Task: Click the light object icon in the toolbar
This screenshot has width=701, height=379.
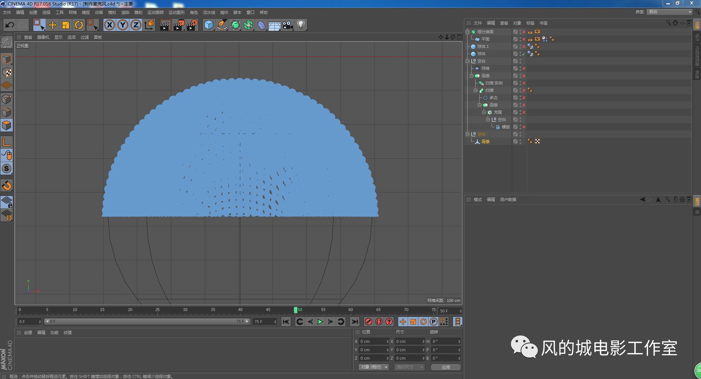Action: click(x=300, y=25)
